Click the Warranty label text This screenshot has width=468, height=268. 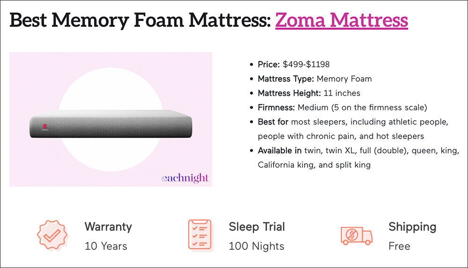[x=108, y=227]
